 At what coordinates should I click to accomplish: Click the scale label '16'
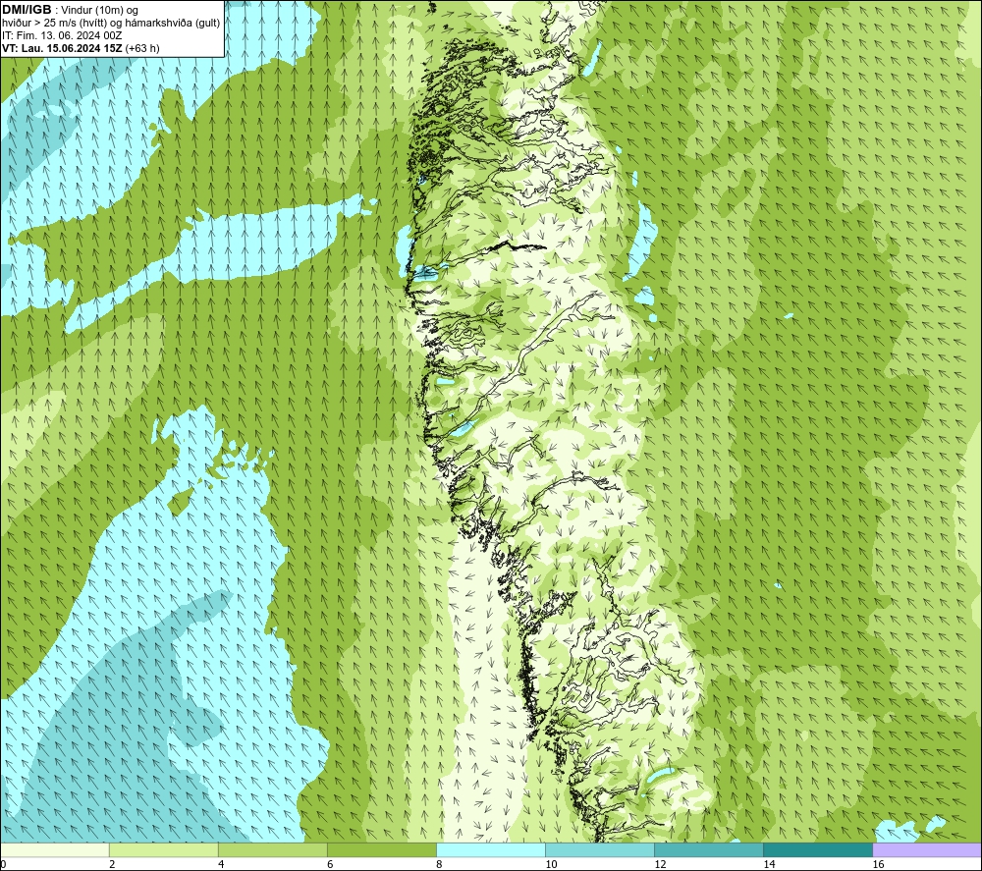point(878,864)
